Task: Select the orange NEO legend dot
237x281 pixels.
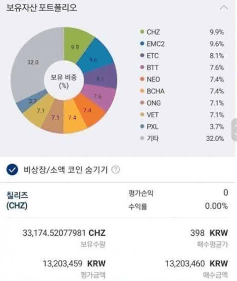Action: pos(142,79)
